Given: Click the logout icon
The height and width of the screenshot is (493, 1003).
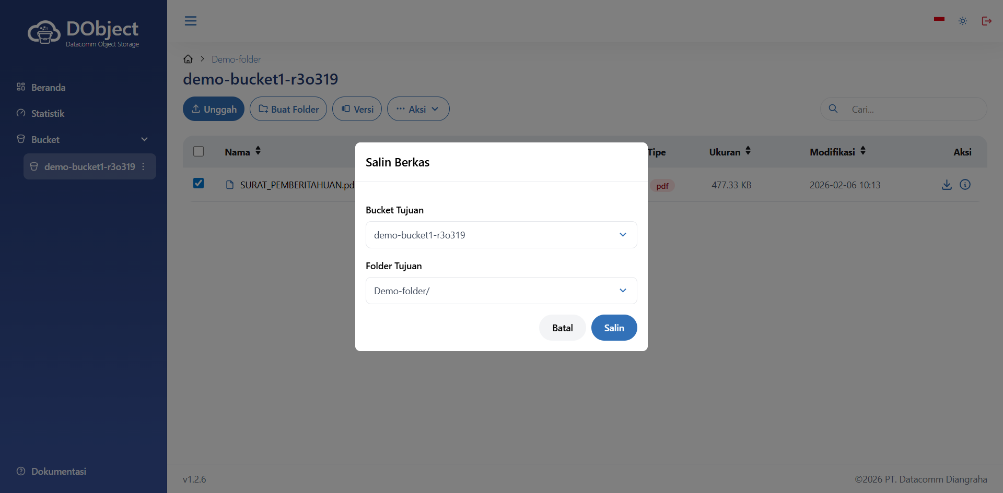Looking at the screenshot, I should [x=986, y=21].
